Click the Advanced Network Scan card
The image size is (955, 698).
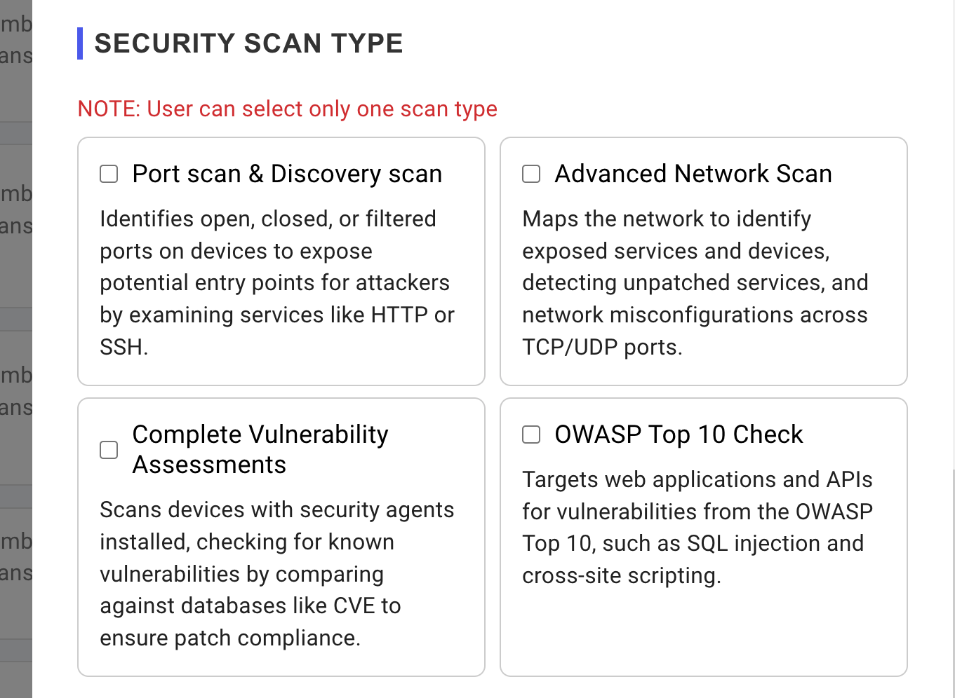pos(702,261)
